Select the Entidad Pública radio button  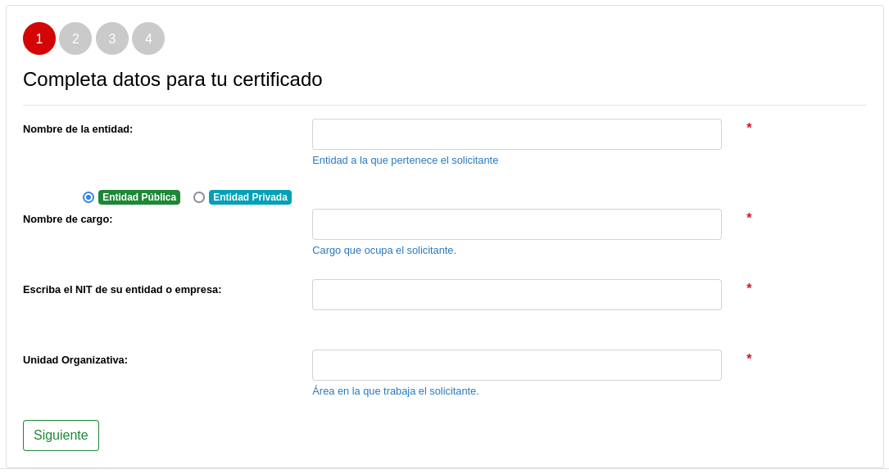(x=88, y=197)
